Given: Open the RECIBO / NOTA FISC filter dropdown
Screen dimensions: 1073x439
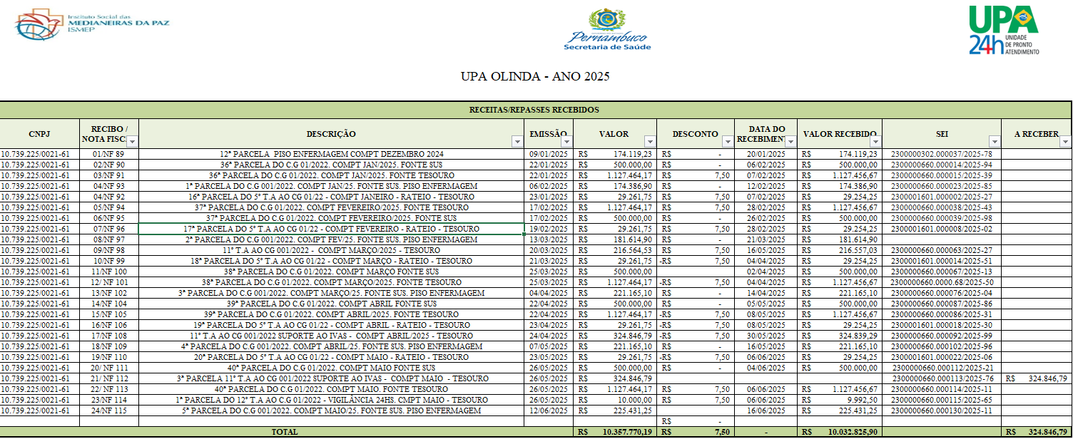Looking at the screenshot, I should point(132,142).
